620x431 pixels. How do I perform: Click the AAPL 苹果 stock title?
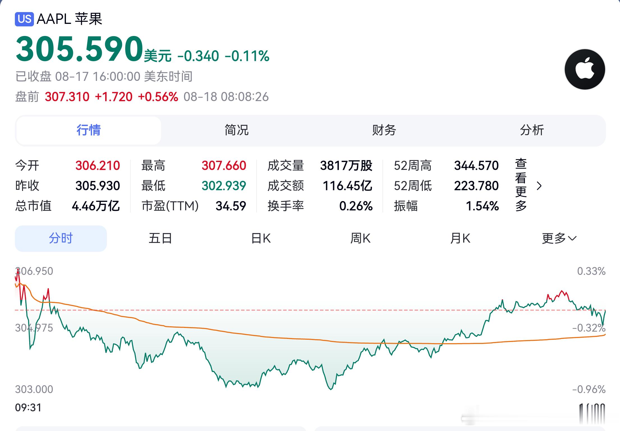[x=69, y=19]
